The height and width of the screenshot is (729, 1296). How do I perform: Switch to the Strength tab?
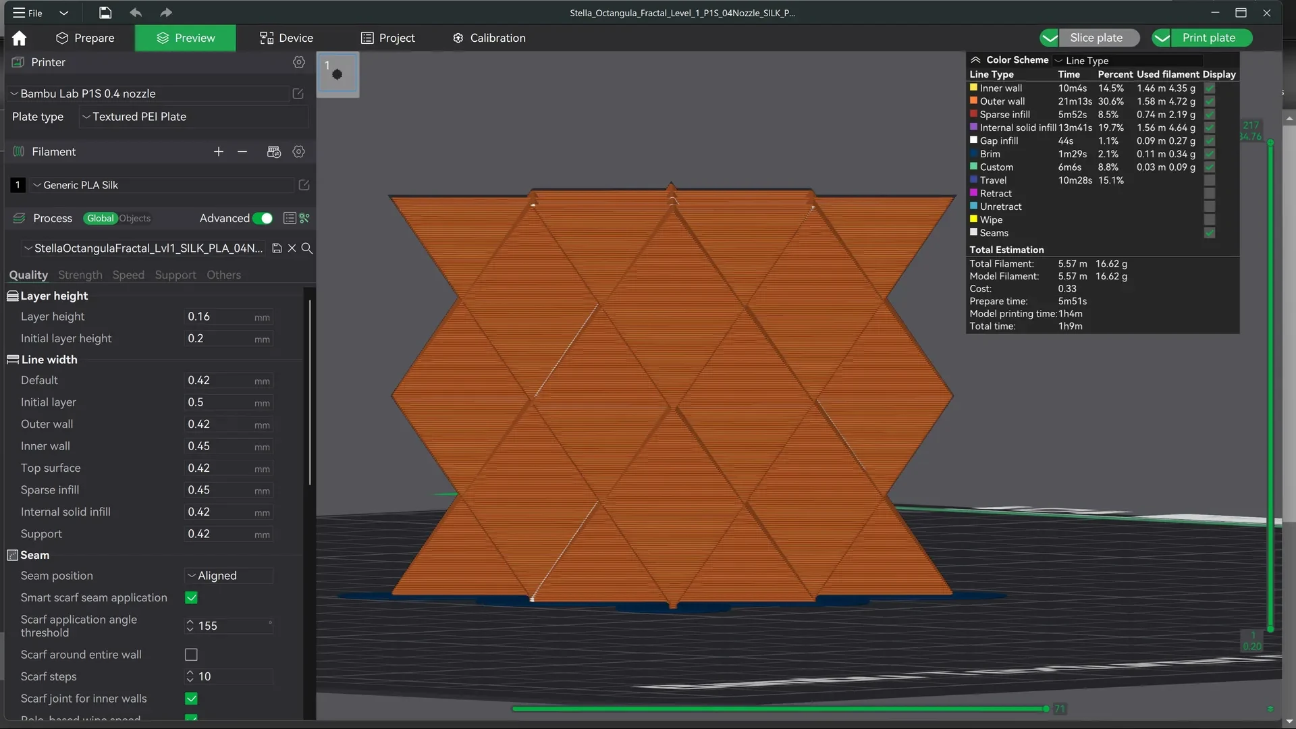coord(80,275)
